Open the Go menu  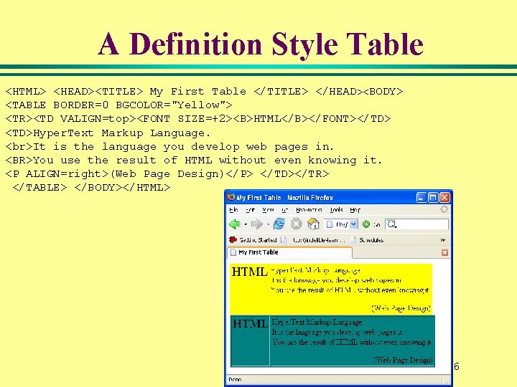click(285, 209)
